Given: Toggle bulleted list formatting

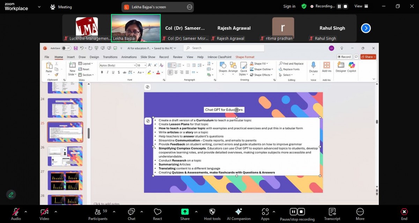Looking at the screenshot, I should 170,65.
